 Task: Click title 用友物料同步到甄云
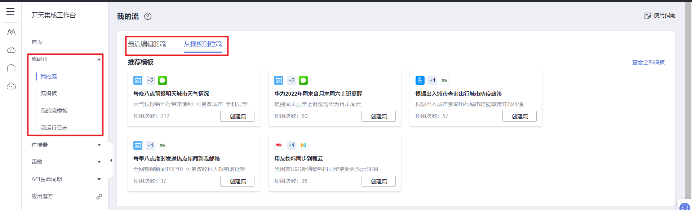(299, 159)
